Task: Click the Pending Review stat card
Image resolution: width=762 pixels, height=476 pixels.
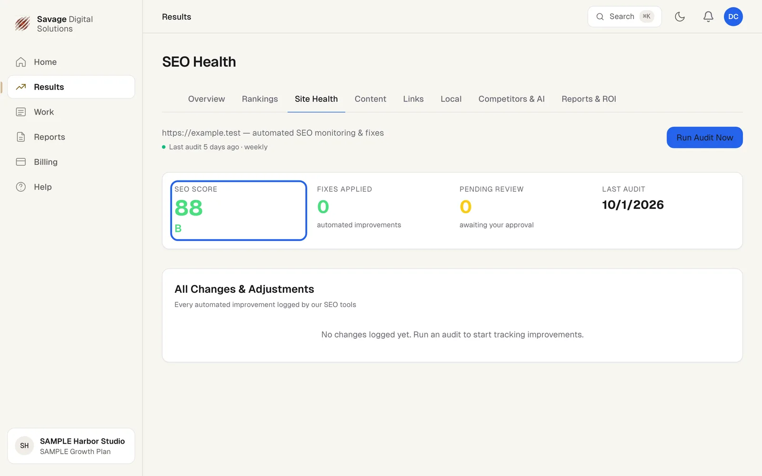Action: pos(523,208)
